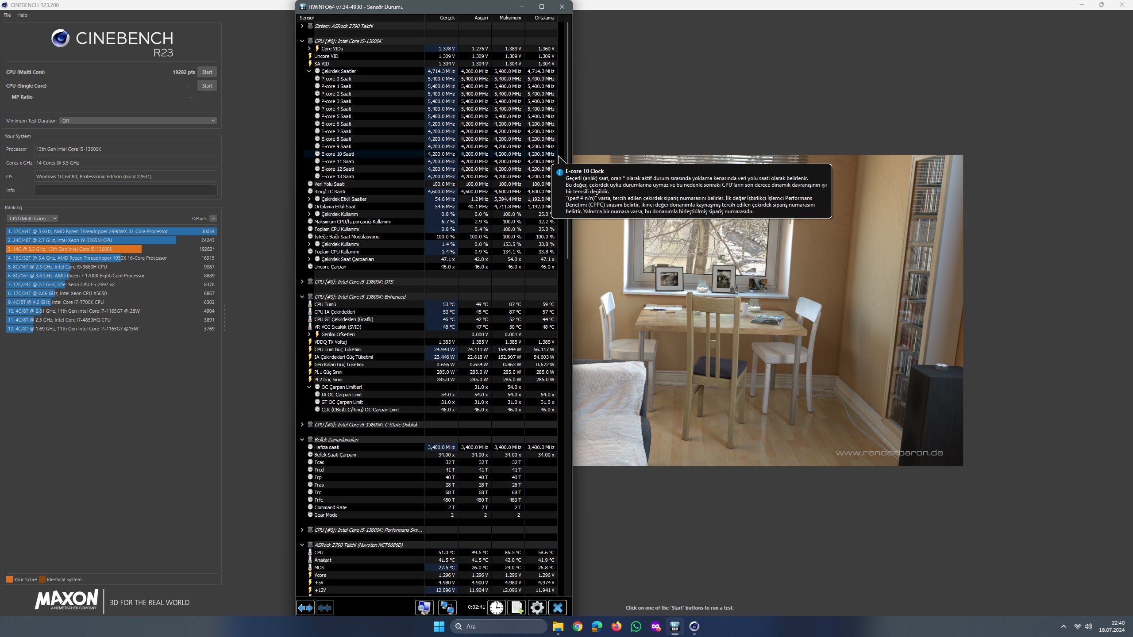Reset sensor timer with the clock icon

[496, 608]
